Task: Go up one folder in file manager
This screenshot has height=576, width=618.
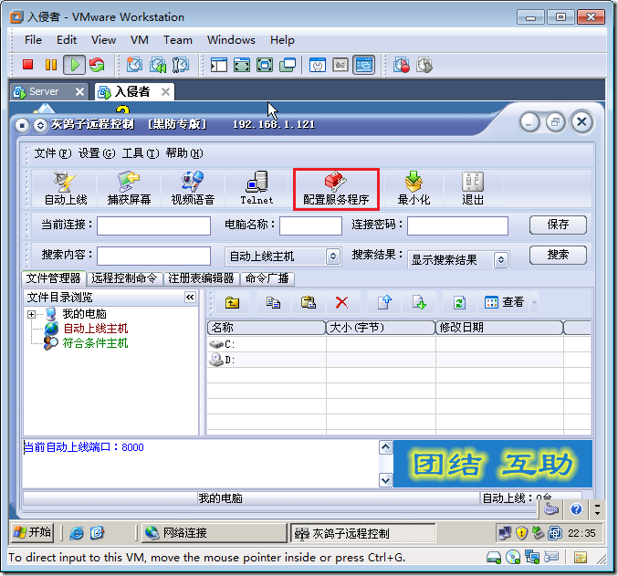Action: pos(232,303)
